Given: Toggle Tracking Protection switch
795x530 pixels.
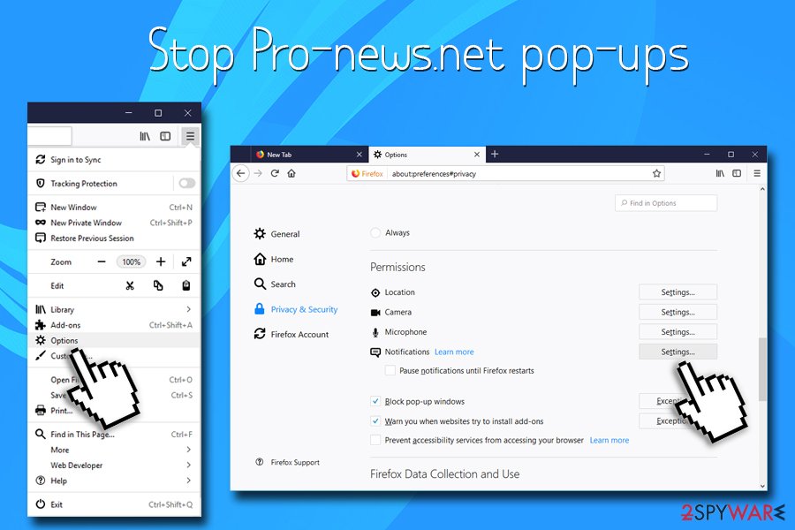Looking at the screenshot, I should pyautogui.click(x=186, y=183).
